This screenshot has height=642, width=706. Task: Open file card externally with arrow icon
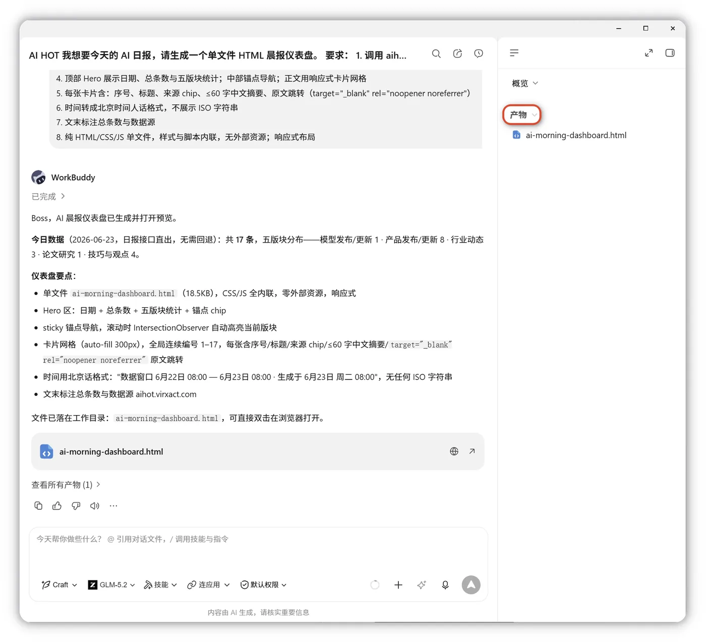coord(472,451)
